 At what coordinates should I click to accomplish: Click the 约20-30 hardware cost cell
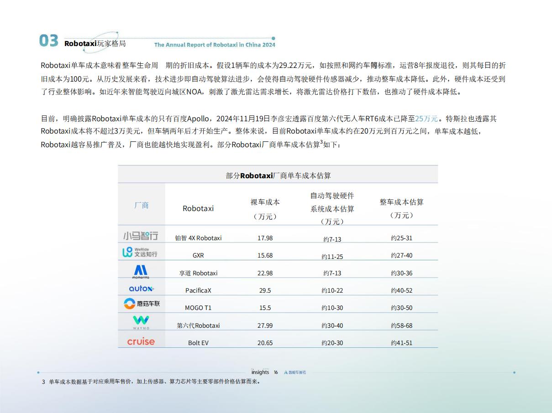click(332, 343)
